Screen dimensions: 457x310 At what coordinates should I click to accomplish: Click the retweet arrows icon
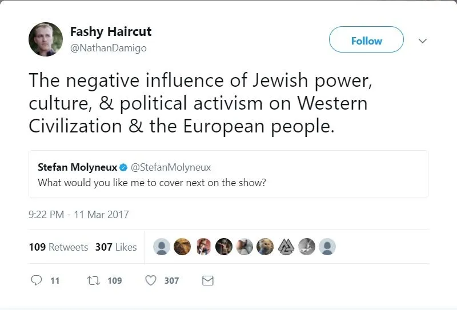[x=93, y=280]
